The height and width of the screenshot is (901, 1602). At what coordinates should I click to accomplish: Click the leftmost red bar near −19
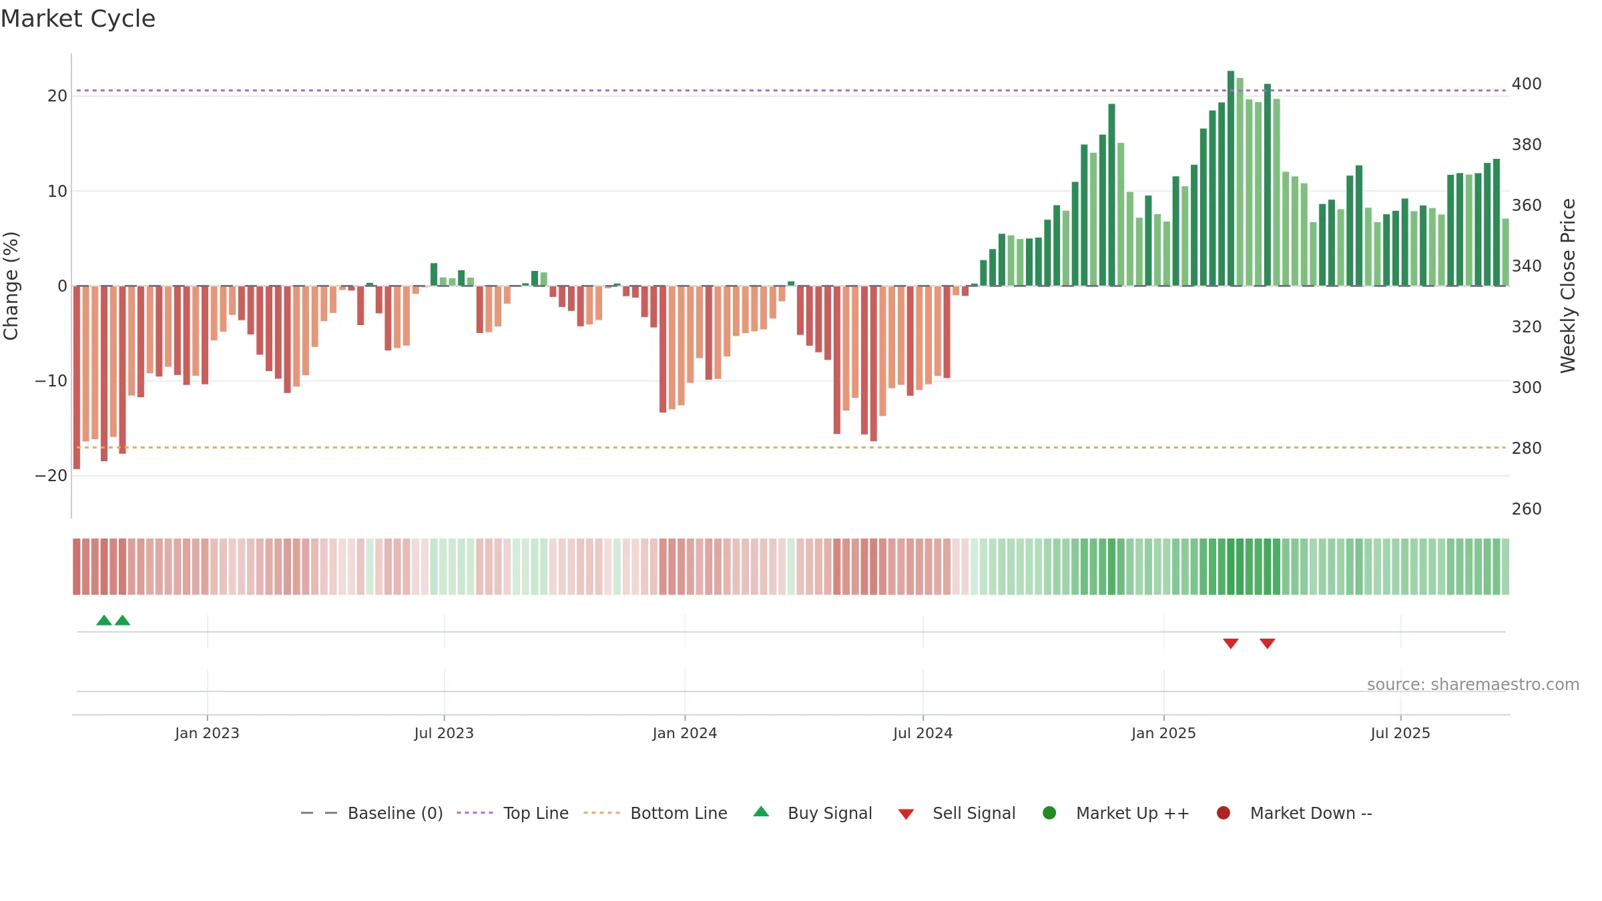tap(77, 378)
